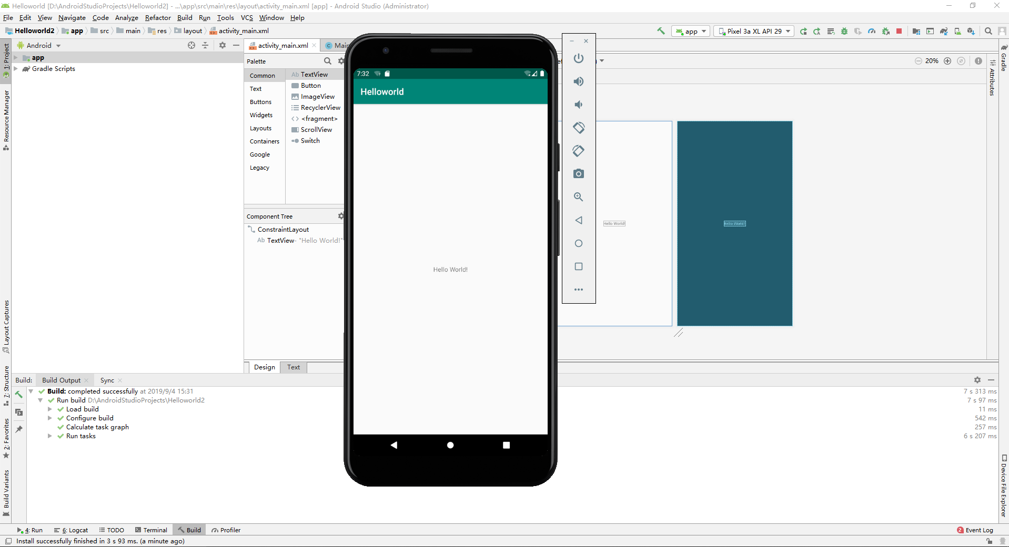The height and width of the screenshot is (547, 1009).
Task: Click the Make Project hammer icon
Action: point(661,31)
